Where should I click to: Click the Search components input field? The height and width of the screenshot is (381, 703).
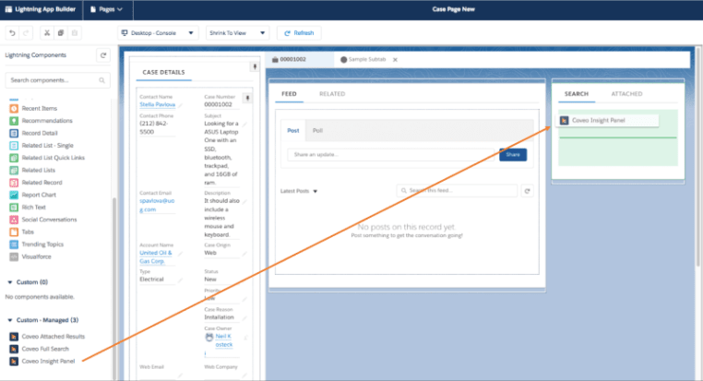(x=57, y=81)
